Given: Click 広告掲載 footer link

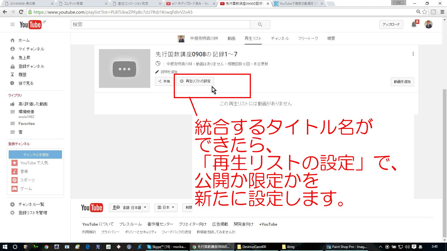Looking at the screenshot, I should (220, 224).
